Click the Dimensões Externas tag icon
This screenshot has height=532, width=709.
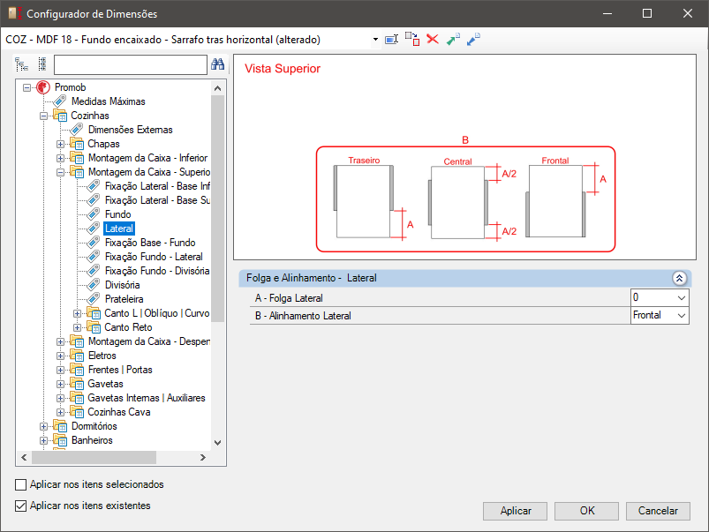click(x=77, y=130)
